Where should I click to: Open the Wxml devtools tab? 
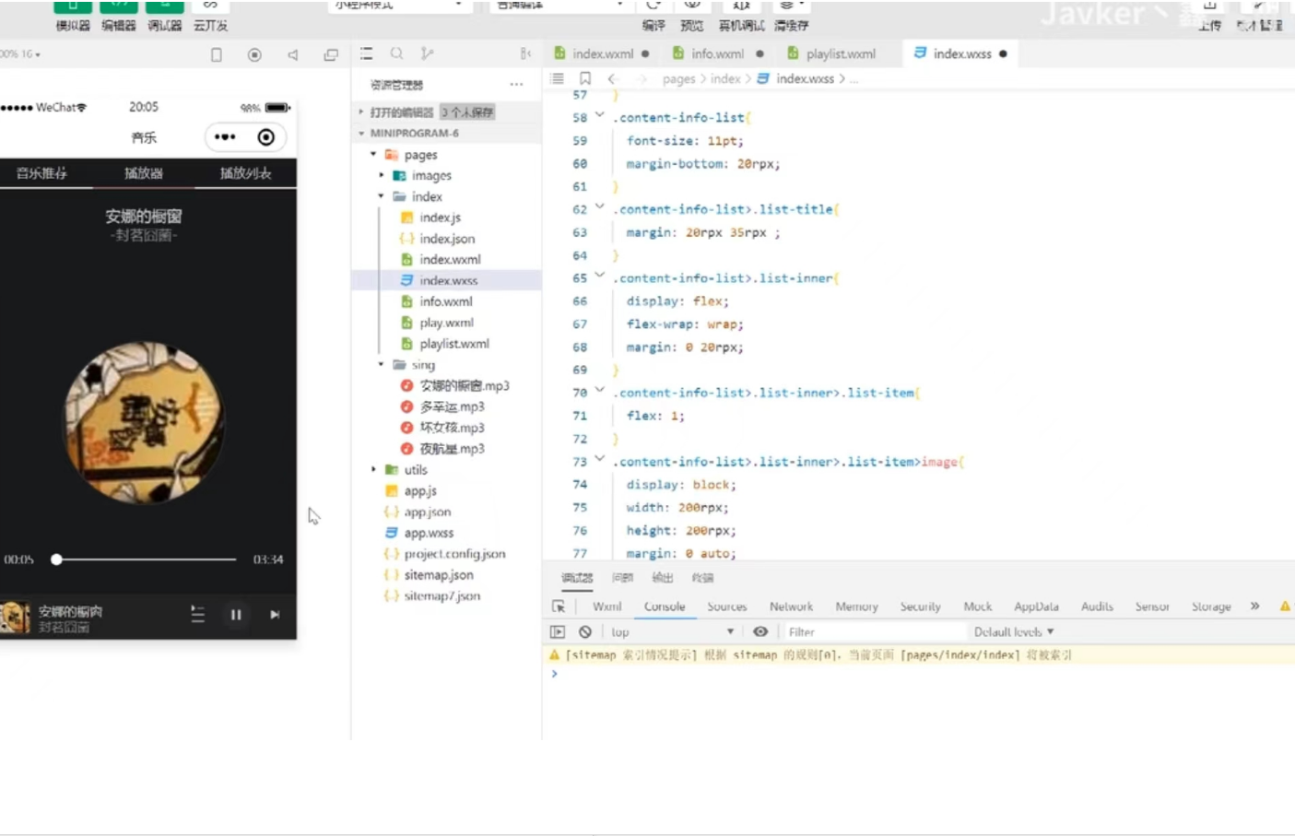pyautogui.click(x=606, y=606)
